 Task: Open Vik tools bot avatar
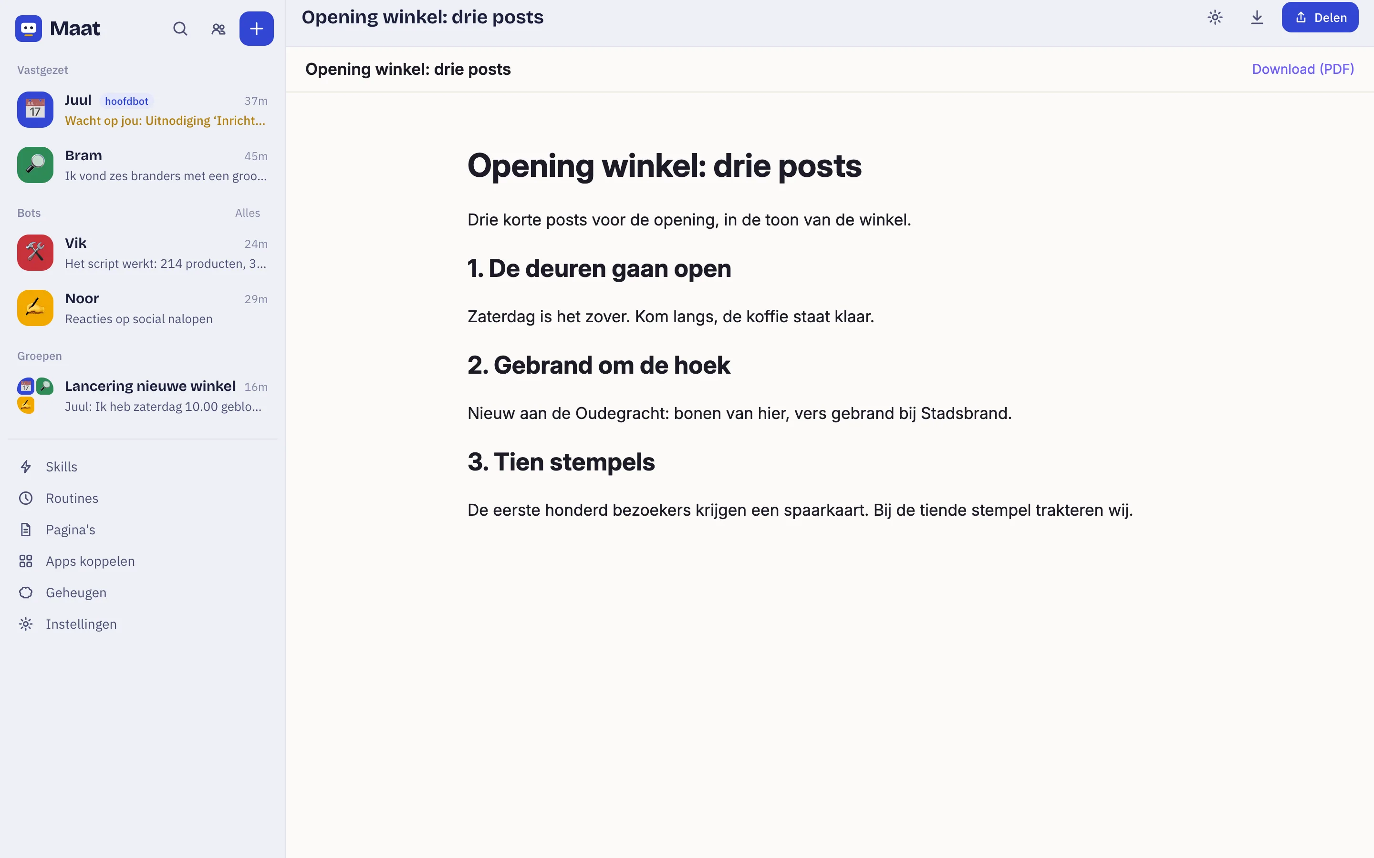click(x=35, y=253)
